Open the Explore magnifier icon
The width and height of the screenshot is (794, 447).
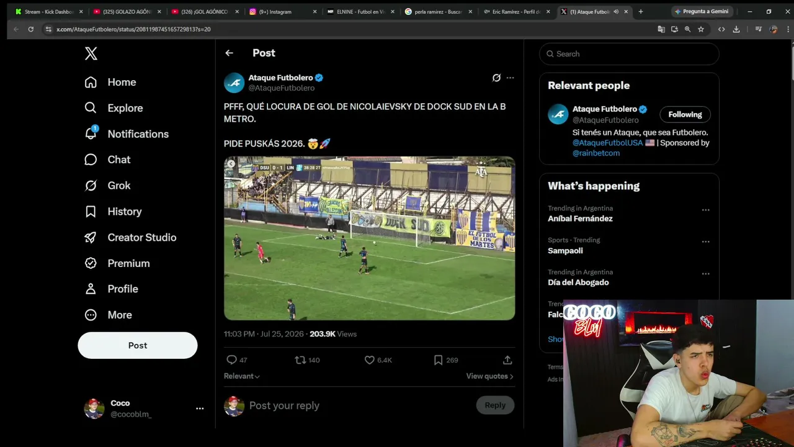pos(91,108)
